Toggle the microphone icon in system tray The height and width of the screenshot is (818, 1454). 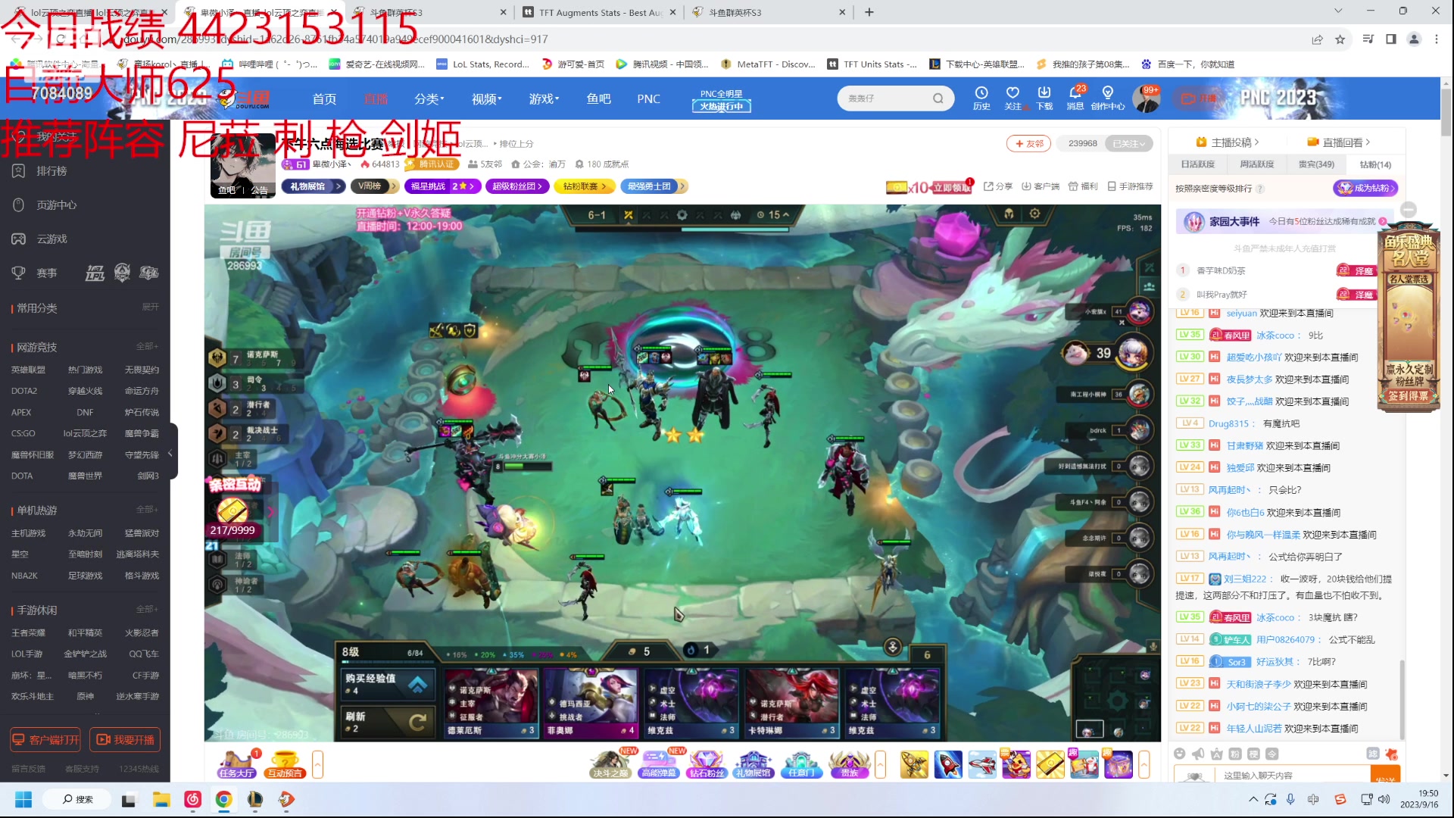(x=1290, y=799)
